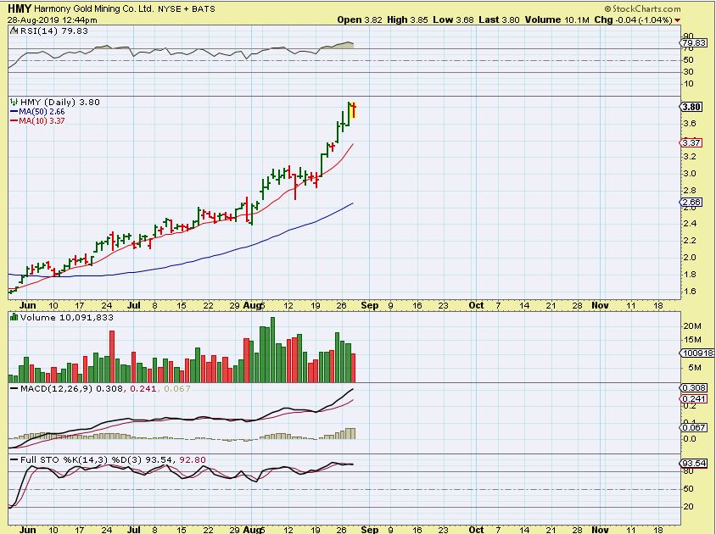
Task: Click the MACD signal value 0.241 in the legend
Action: [143, 389]
